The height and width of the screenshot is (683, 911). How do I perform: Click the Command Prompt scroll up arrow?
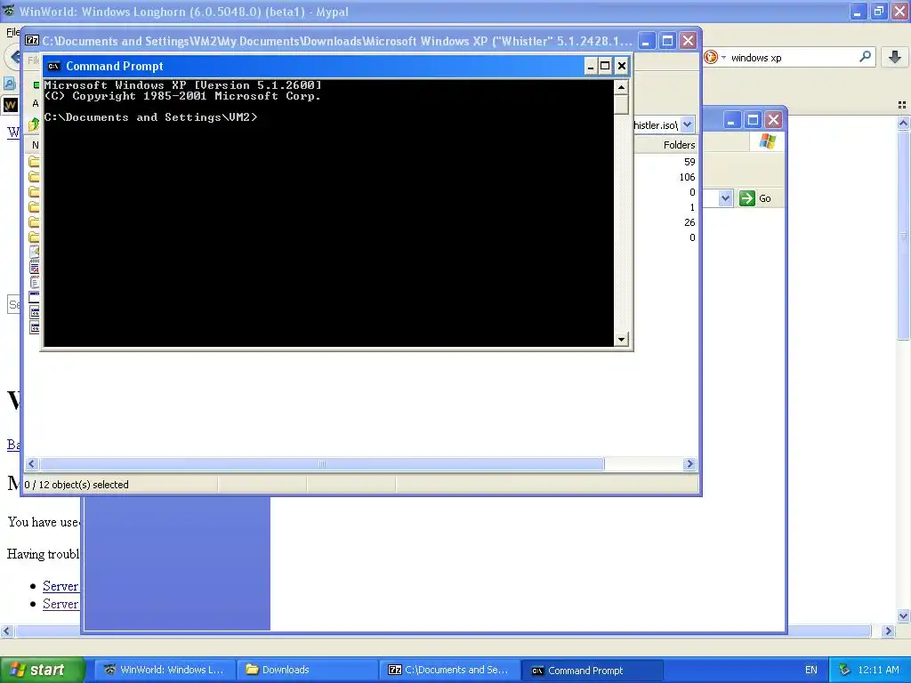[621, 87]
